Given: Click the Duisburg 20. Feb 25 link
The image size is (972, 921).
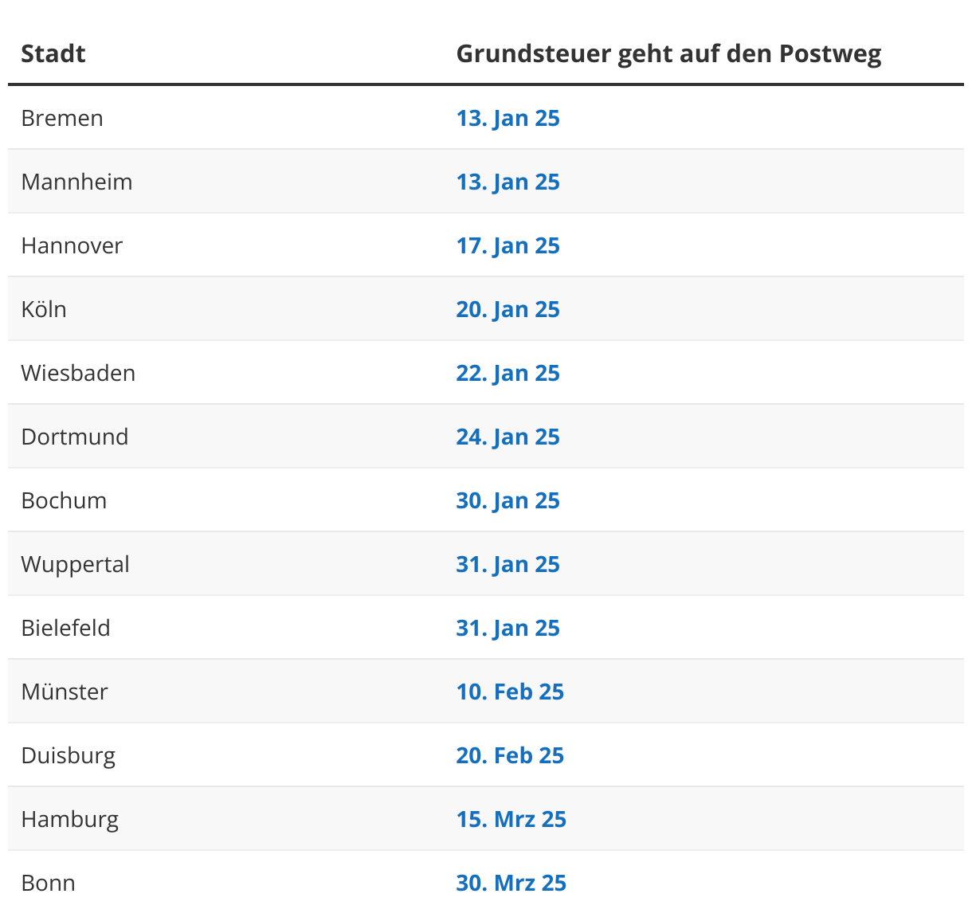Looking at the screenshot, I should click(x=510, y=755).
